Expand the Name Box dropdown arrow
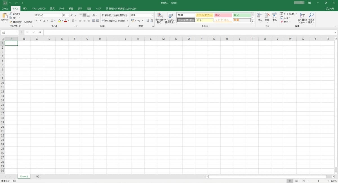 (x=17, y=32)
